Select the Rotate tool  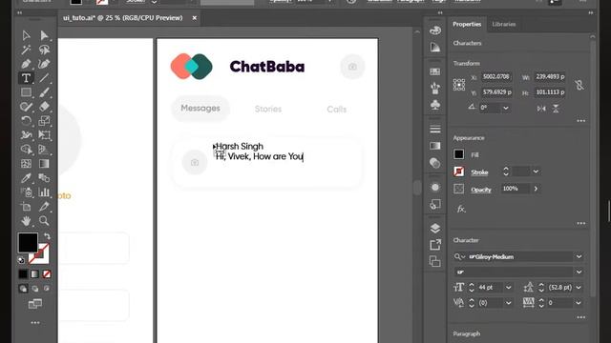pyautogui.click(x=26, y=121)
